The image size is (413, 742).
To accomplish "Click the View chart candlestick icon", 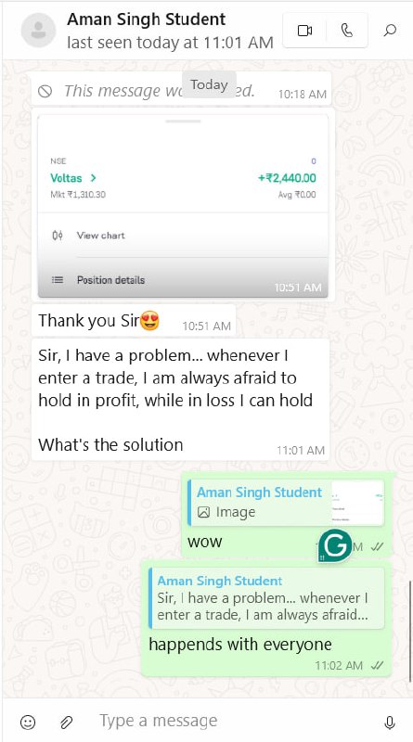I will click(58, 236).
